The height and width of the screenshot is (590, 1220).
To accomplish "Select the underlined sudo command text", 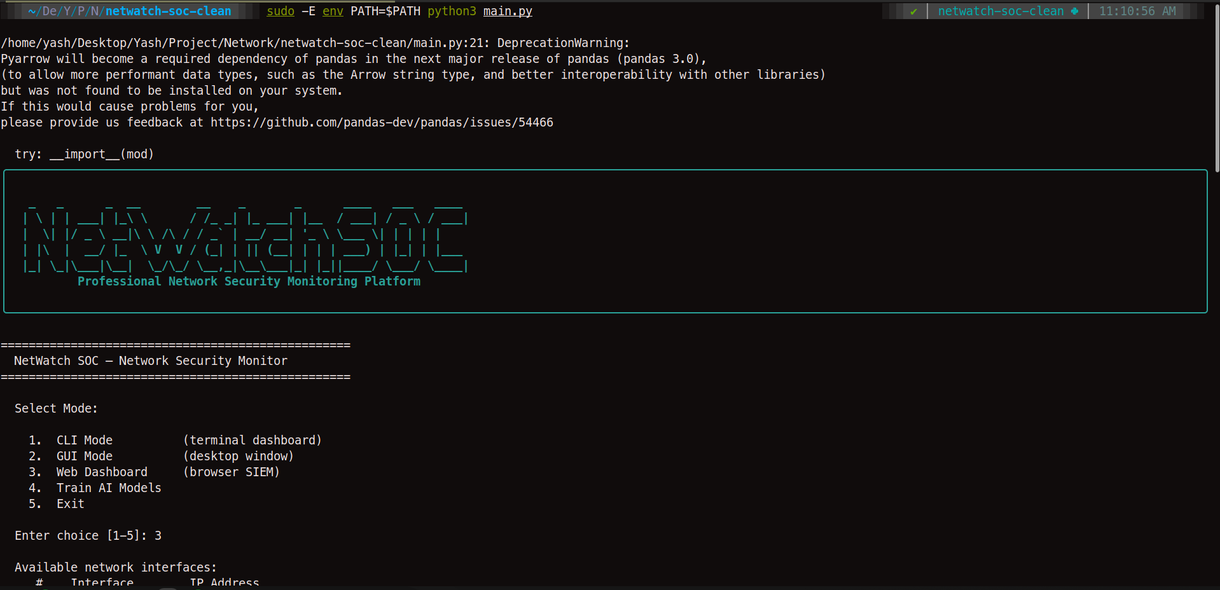I will [x=280, y=11].
